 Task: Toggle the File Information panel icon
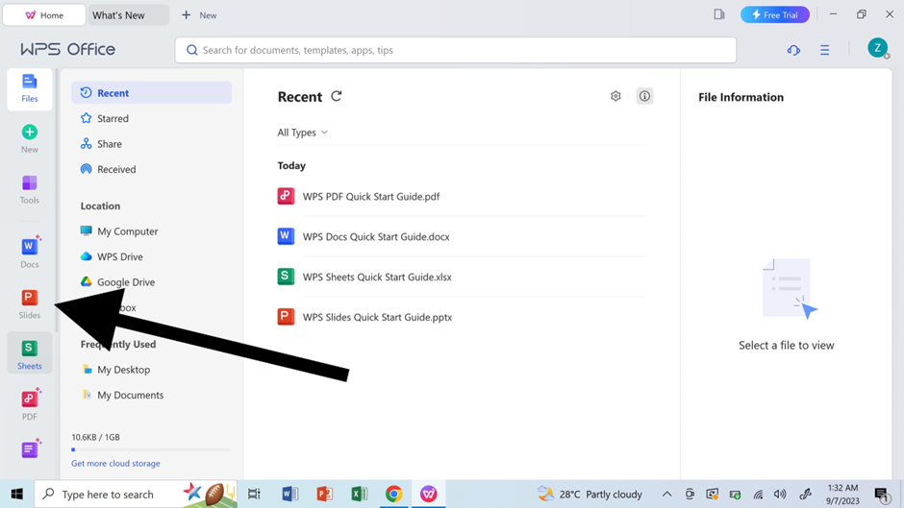click(644, 96)
